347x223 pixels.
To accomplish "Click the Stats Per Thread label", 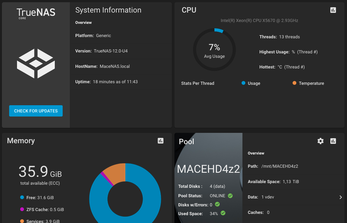I will (198, 83).
